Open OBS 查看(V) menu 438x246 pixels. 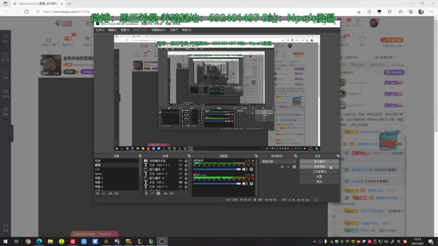pyautogui.click(x=125, y=30)
